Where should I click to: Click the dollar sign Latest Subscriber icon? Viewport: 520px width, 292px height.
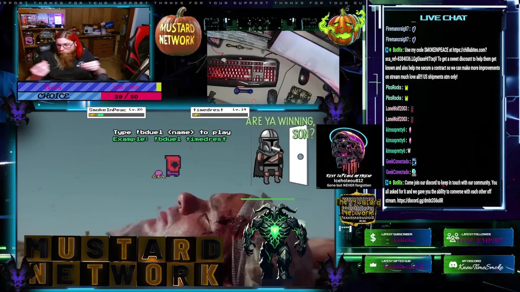(x=373, y=238)
